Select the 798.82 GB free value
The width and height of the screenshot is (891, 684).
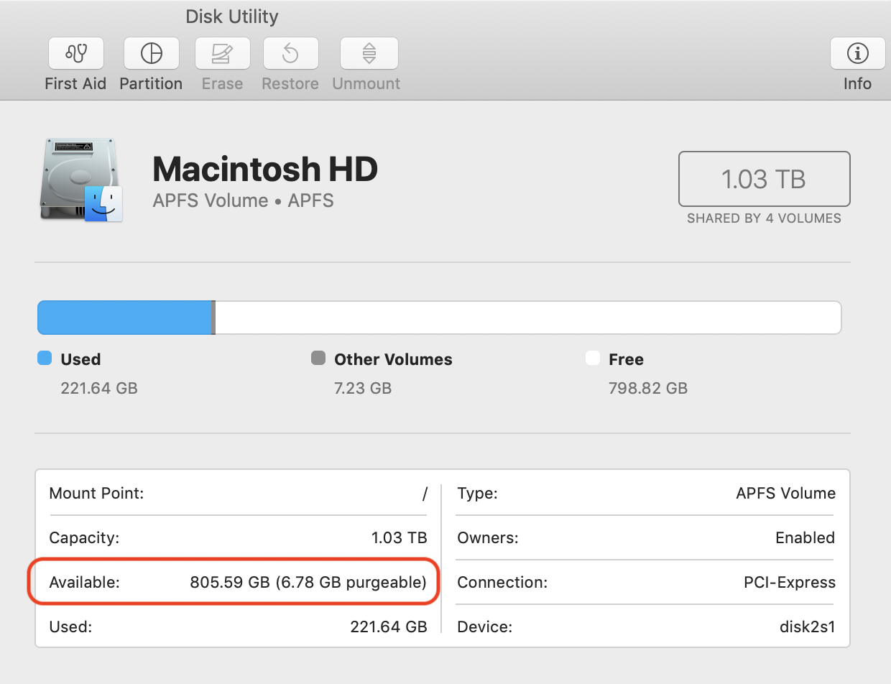(x=648, y=389)
